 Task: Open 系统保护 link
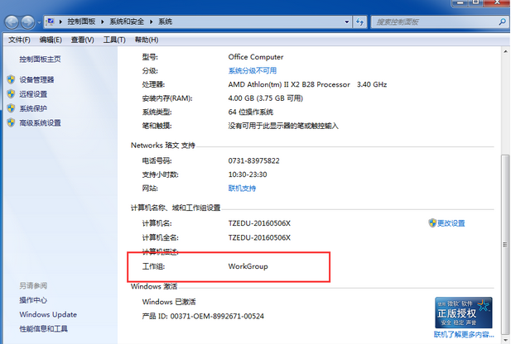[33, 108]
